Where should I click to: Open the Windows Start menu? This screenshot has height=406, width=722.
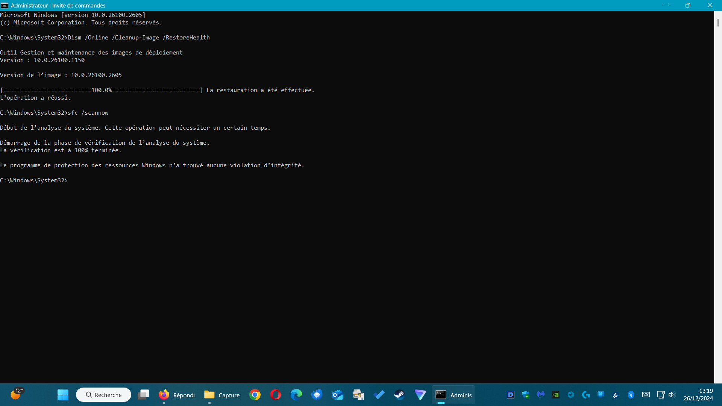click(x=63, y=395)
